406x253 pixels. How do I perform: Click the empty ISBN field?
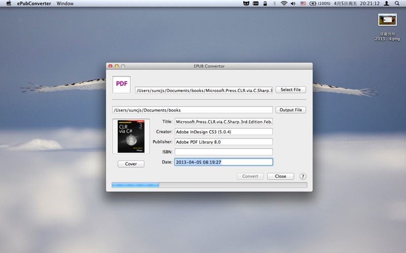224,152
